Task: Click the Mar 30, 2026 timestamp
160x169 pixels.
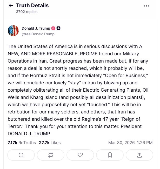Action: 130,143
